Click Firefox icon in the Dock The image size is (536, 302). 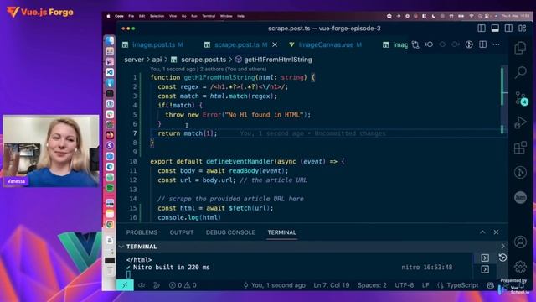pos(110,135)
